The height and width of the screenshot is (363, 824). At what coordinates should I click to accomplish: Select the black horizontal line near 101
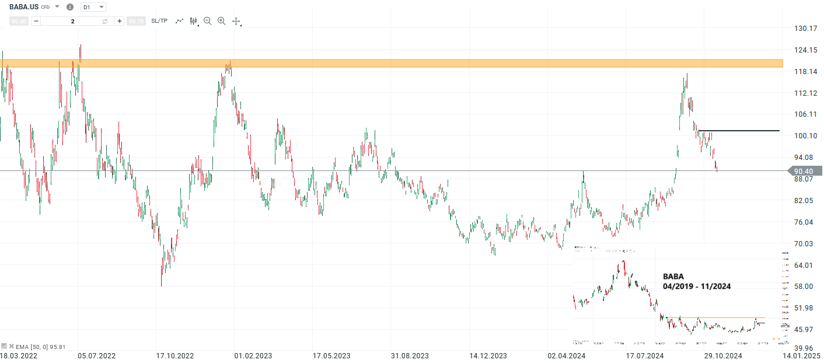(x=738, y=131)
